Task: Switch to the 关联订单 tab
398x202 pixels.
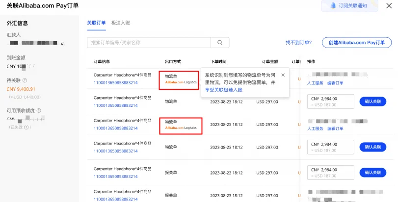Action: click(x=96, y=23)
